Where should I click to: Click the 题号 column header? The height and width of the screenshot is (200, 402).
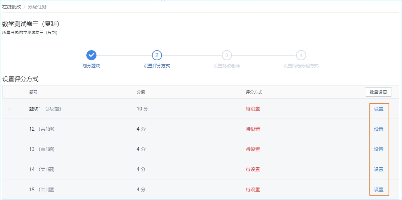[x=34, y=92]
